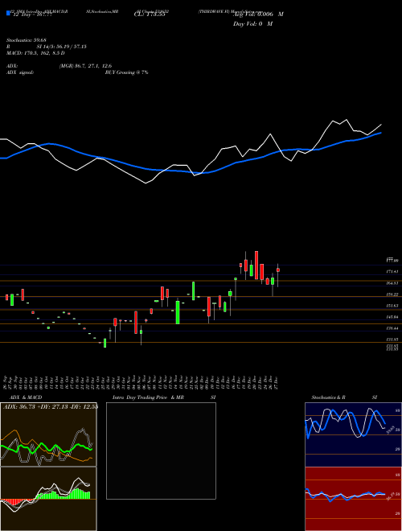
Task: Select the 'MACD: 170.5, 162, 8.5 D' line
Action: point(35,53)
